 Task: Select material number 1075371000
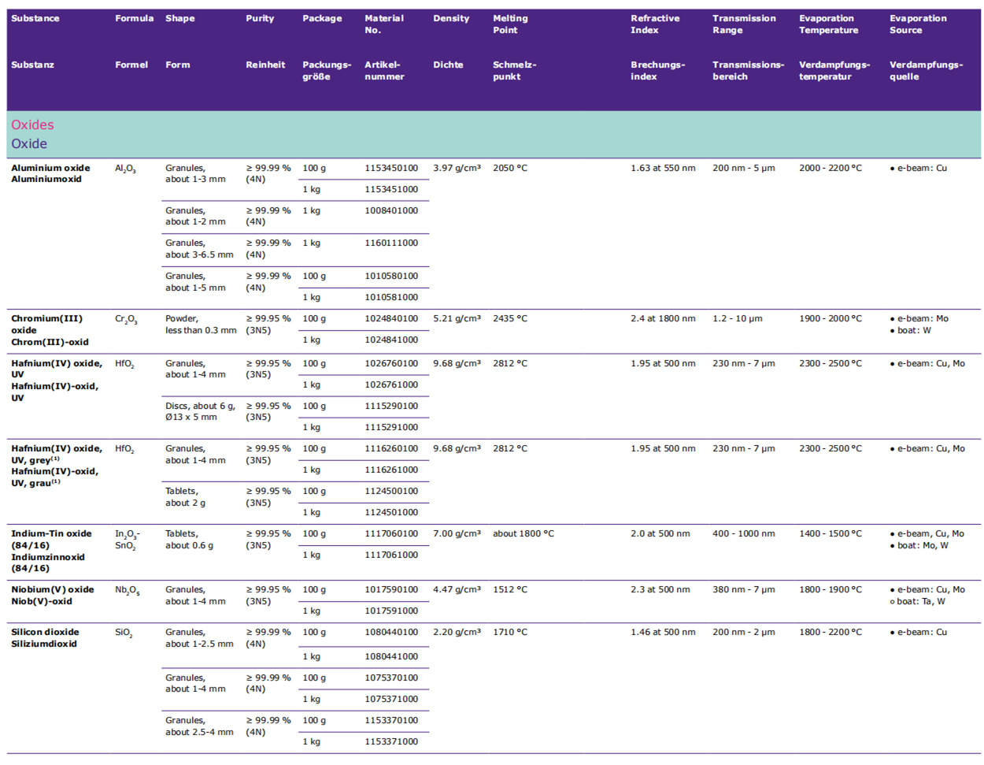[391, 699]
